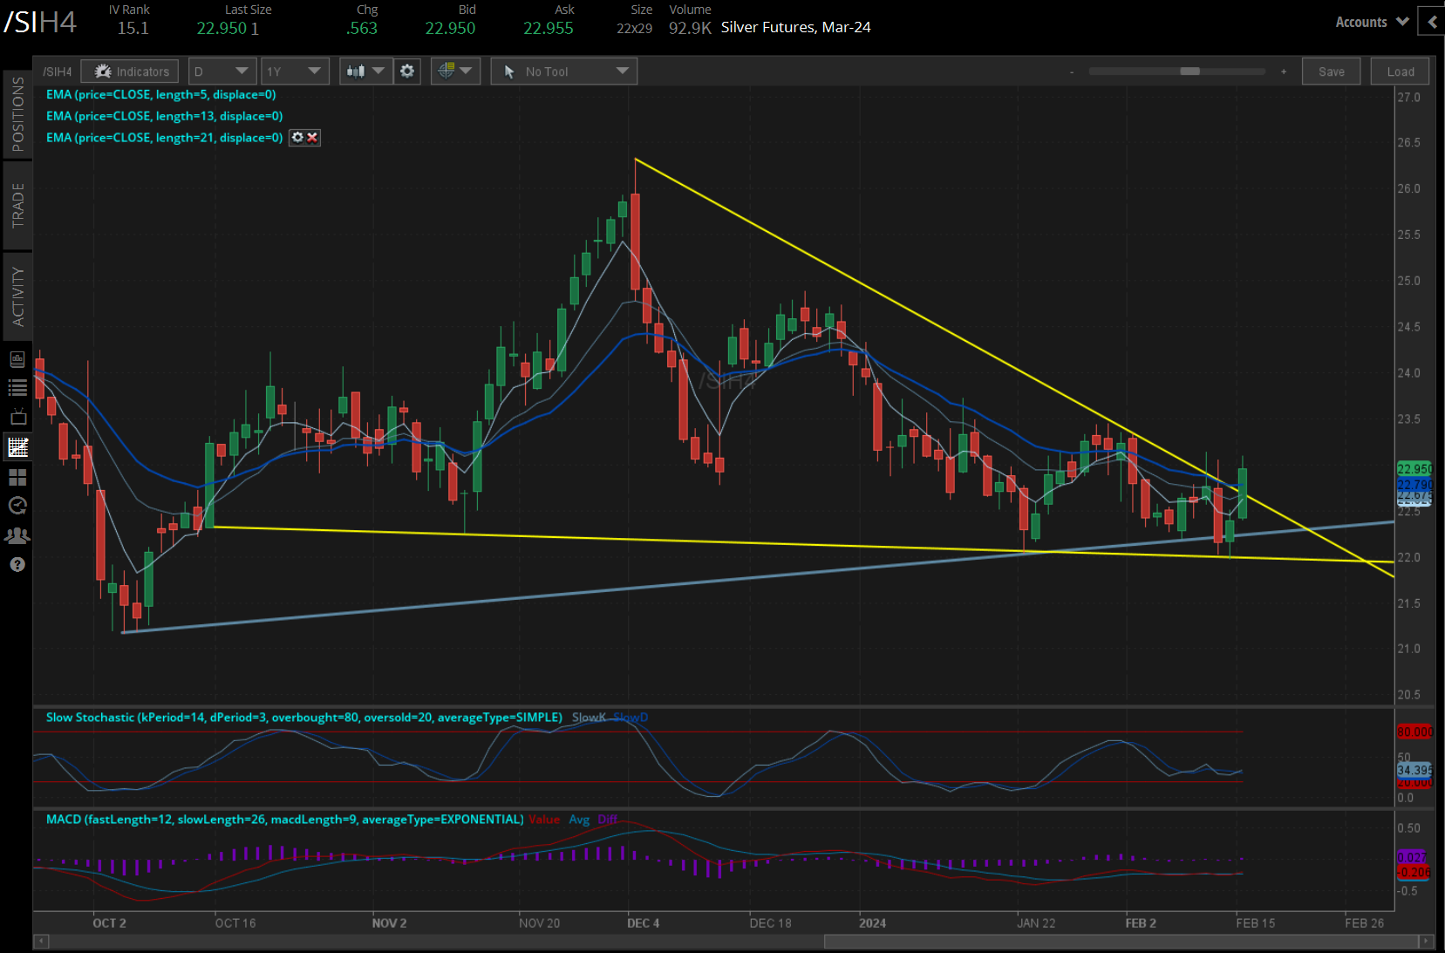This screenshot has height=953, width=1445.
Task: Open EMA length=21 settings gear
Action: [297, 137]
